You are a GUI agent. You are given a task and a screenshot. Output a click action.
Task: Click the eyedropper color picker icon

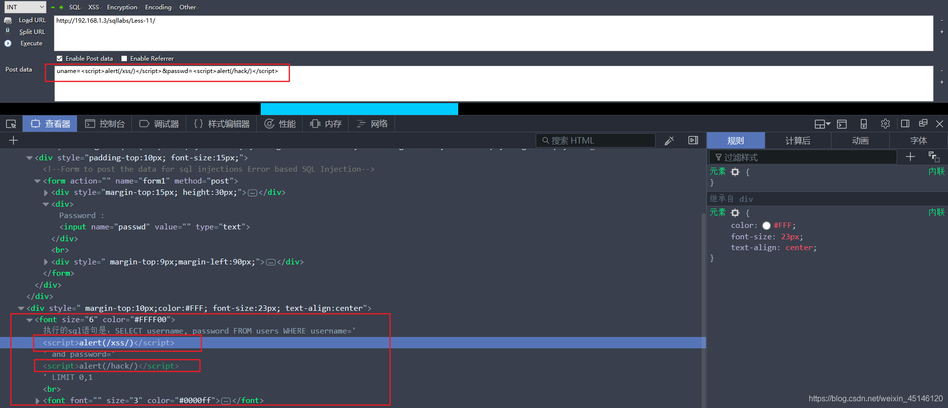coord(669,141)
